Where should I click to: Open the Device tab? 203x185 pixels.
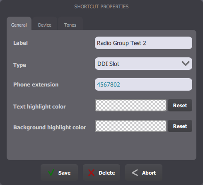point(45,23)
